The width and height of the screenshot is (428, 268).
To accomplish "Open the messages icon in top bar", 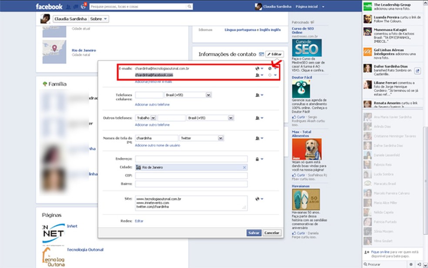I will 76,7.
